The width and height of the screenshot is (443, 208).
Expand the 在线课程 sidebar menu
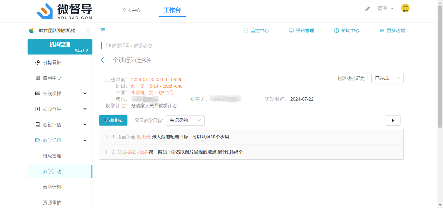click(x=60, y=93)
